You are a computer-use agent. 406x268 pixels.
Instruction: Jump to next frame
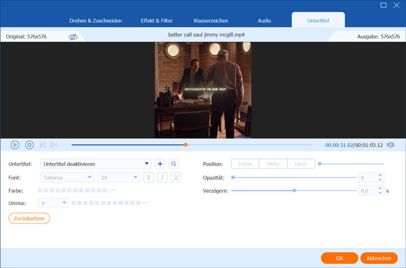click(53, 144)
